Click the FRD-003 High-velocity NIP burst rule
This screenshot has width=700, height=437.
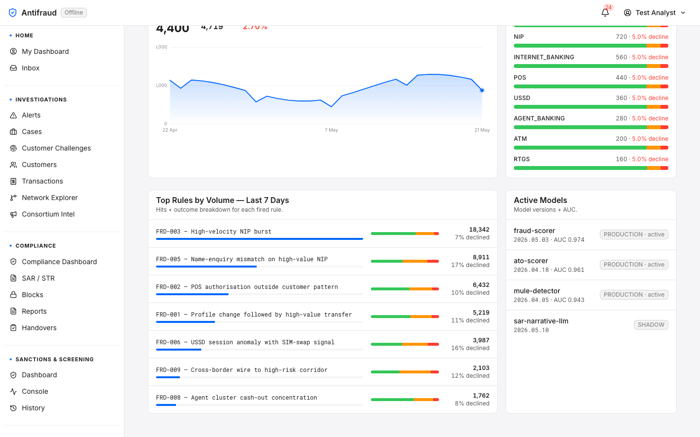(x=323, y=234)
